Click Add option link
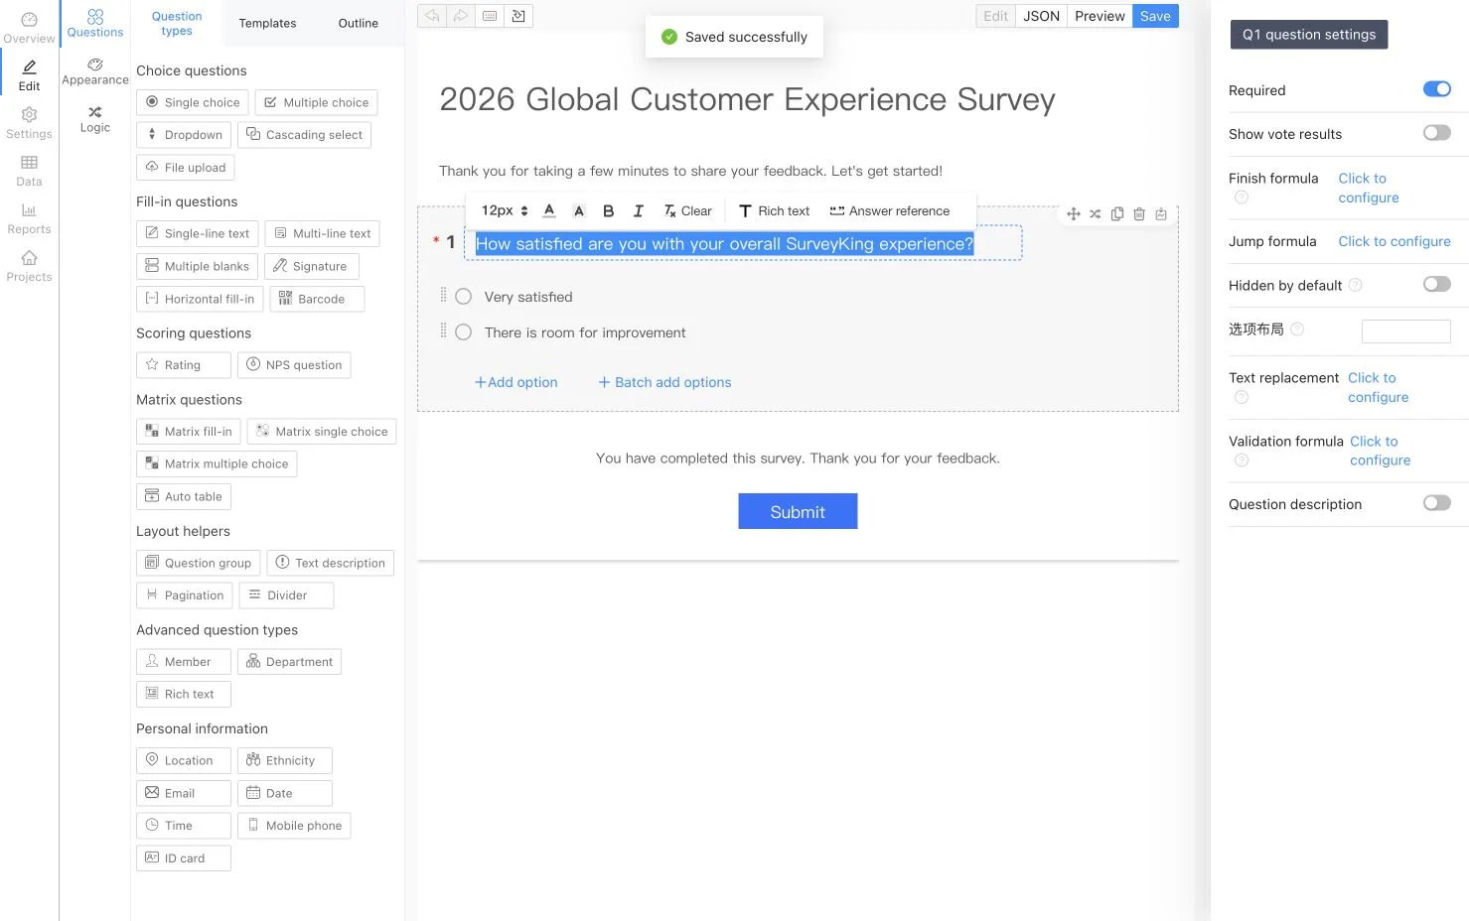Viewport: 1469px width, 921px height. [515, 382]
